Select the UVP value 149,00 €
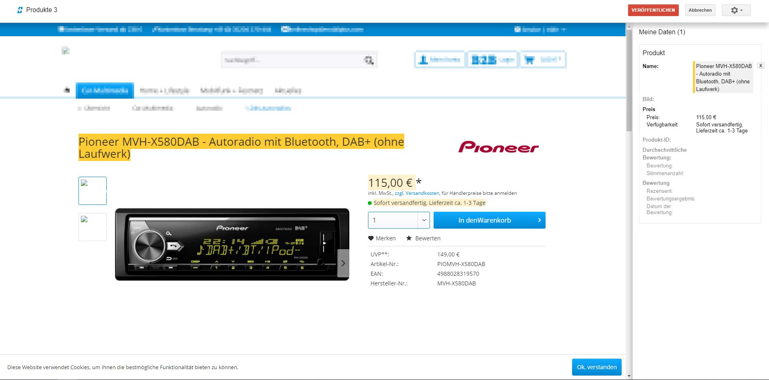Viewport: 769px width, 380px height. pyautogui.click(x=449, y=254)
